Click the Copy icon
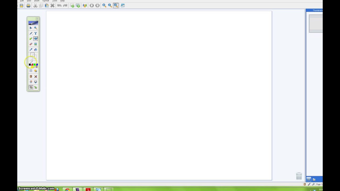 (41, 5)
